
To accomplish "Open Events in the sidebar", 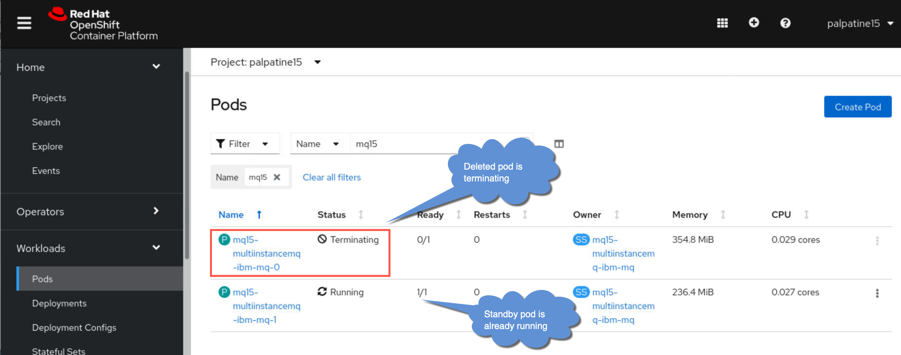I will (46, 171).
